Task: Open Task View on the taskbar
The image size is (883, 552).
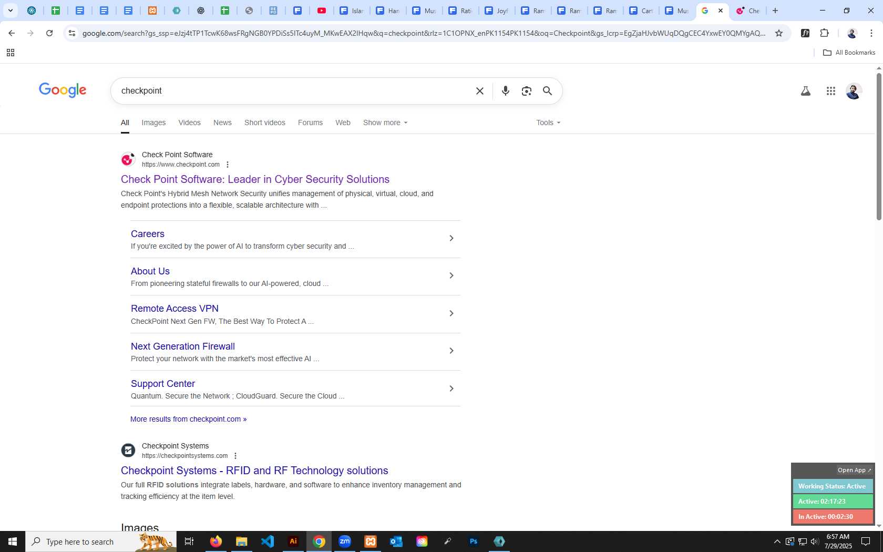Action: coord(189,541)
